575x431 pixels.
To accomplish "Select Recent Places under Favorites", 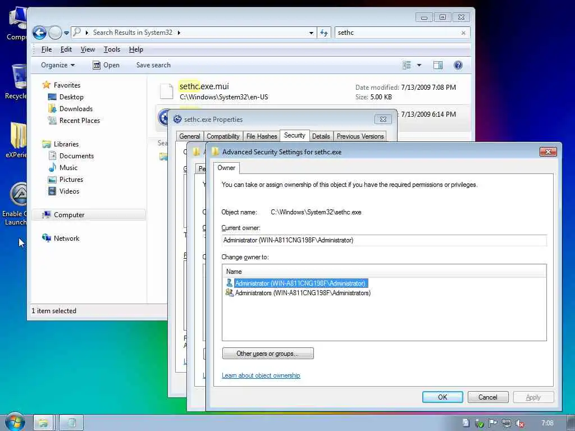I will (80, 120).
